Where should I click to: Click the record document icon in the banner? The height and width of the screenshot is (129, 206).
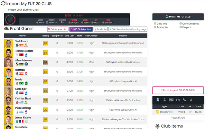click(47, 23)
